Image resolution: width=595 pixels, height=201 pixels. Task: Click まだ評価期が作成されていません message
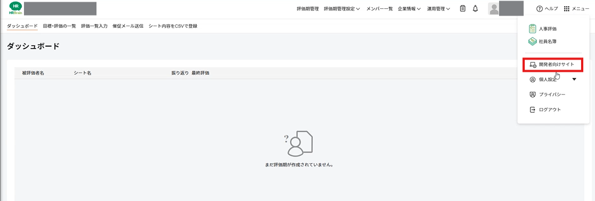click(299, 165)
